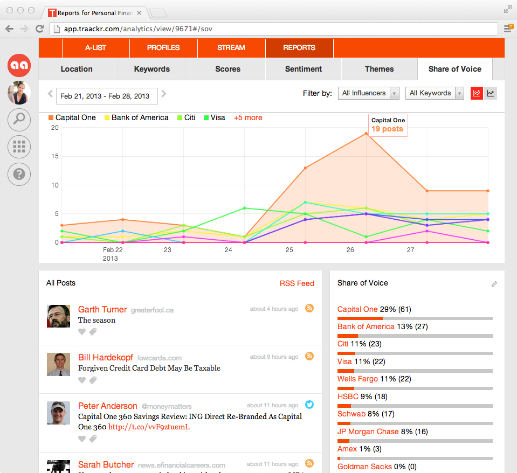Select the multi-line area chart view icon
The image size is (517, 473).
pyautogui.click(x=477, y=93)
